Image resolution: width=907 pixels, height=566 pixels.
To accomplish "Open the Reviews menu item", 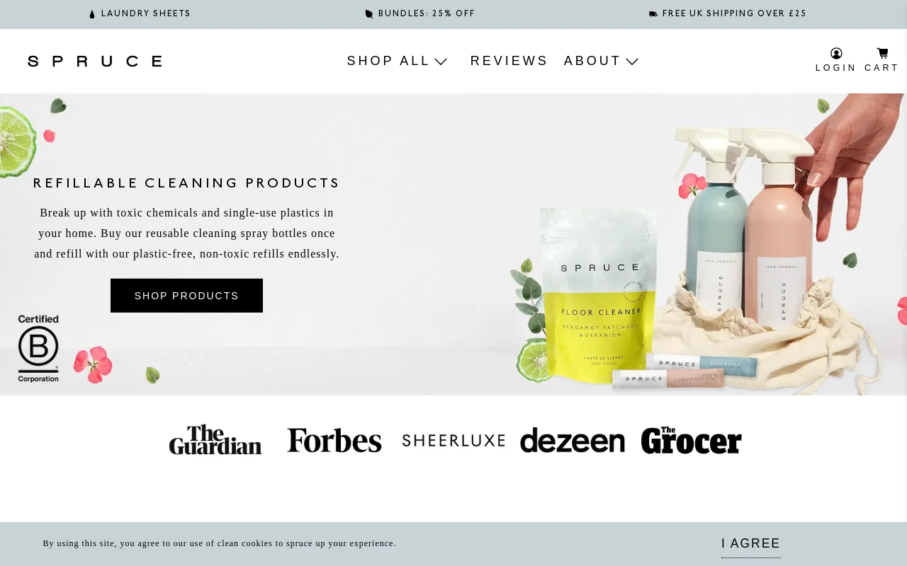I will (x=509, y=61).
